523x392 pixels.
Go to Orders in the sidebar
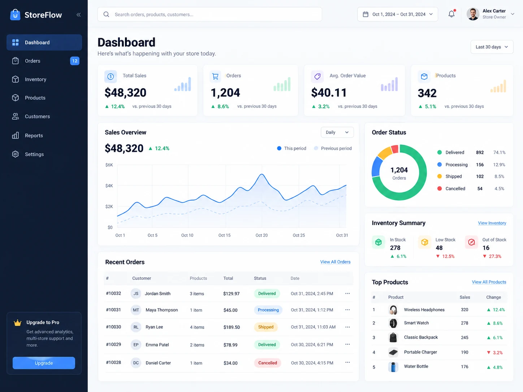pyautogui.click(x=44, y=61)
